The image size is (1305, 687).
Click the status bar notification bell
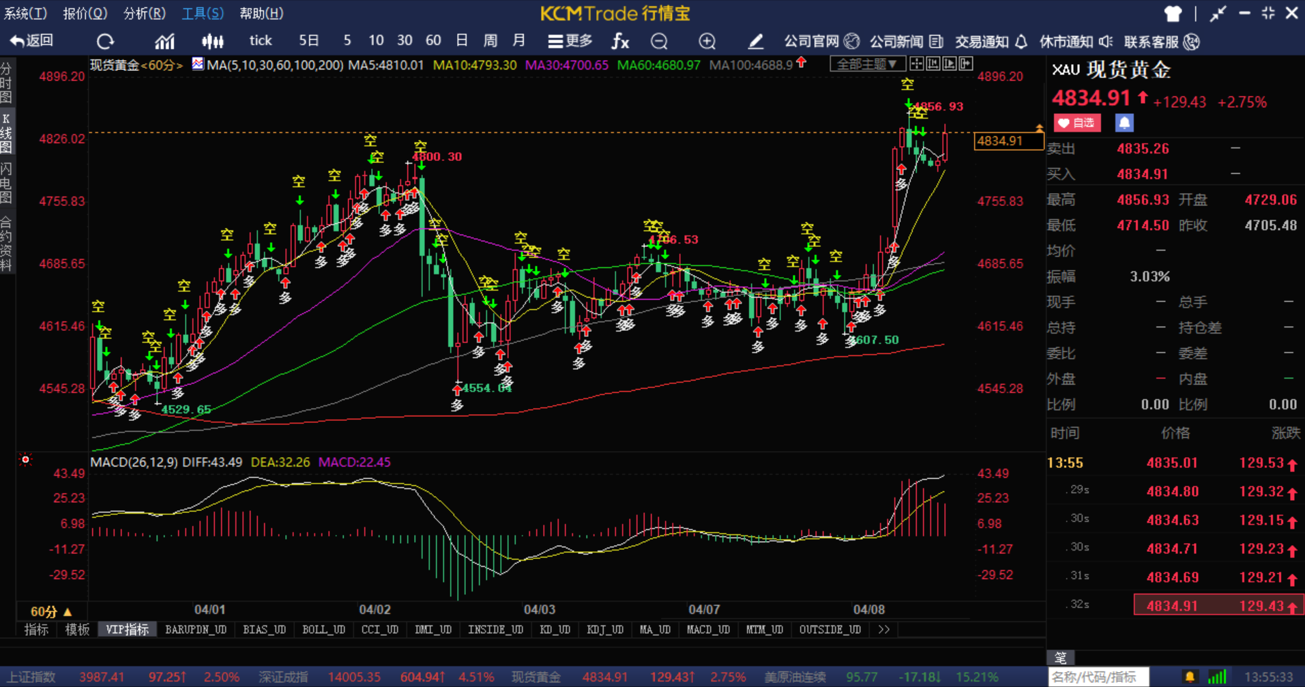coord(1190,677)
